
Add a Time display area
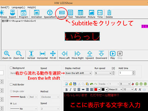tap(100, 14)
